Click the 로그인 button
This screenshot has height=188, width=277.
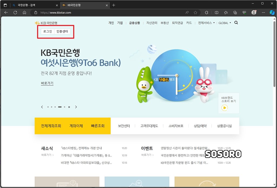(x=48, y=31)
